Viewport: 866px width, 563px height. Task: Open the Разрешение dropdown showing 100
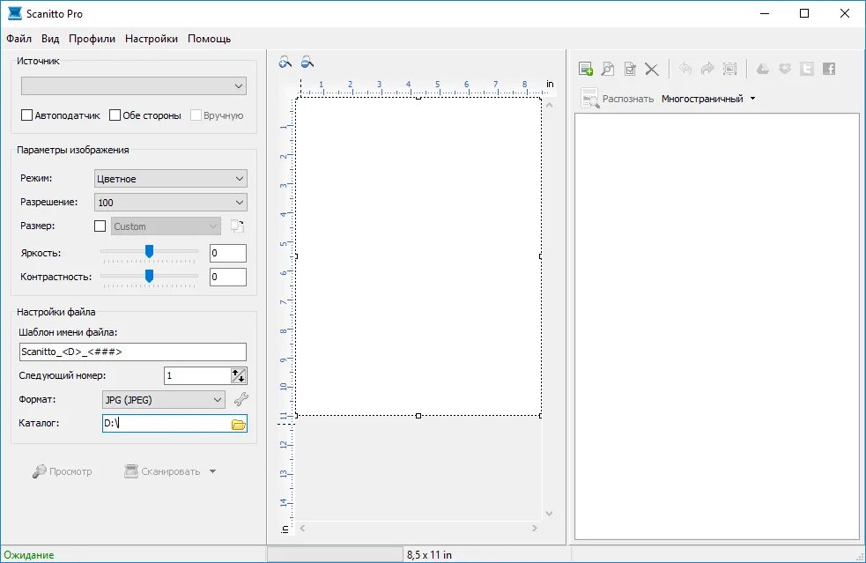[x=171, y=203]
